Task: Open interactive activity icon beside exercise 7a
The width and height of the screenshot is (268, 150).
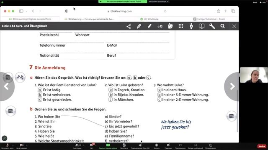Action: 8,77
